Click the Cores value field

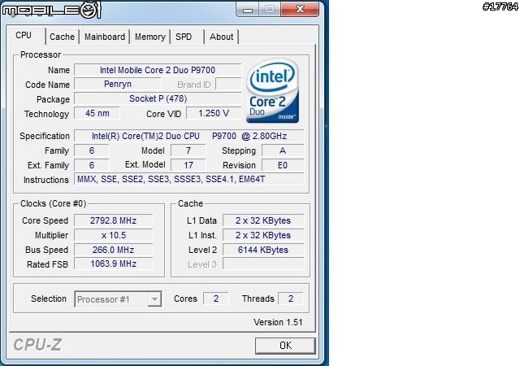point(216,298)
